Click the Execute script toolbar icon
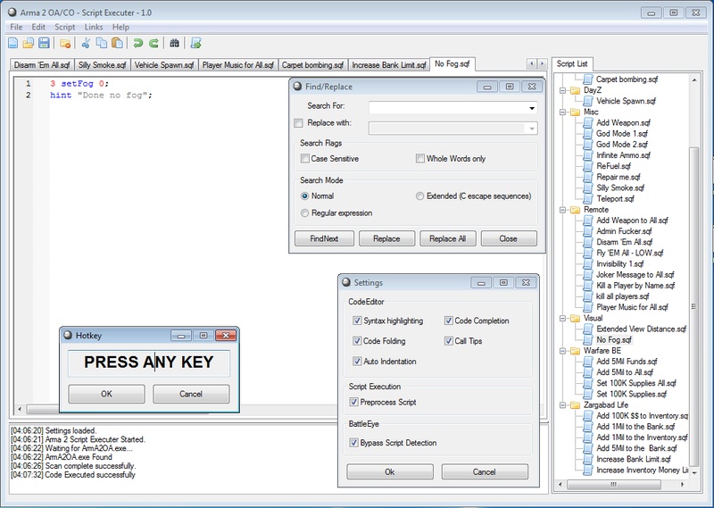The width and height of the screenshot is (714, 508). (195, 43)
